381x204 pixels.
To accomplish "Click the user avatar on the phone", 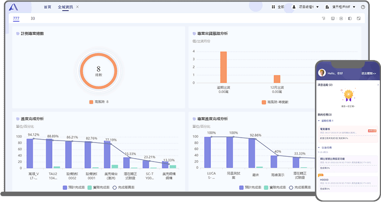I will click(x=322, y=73).
